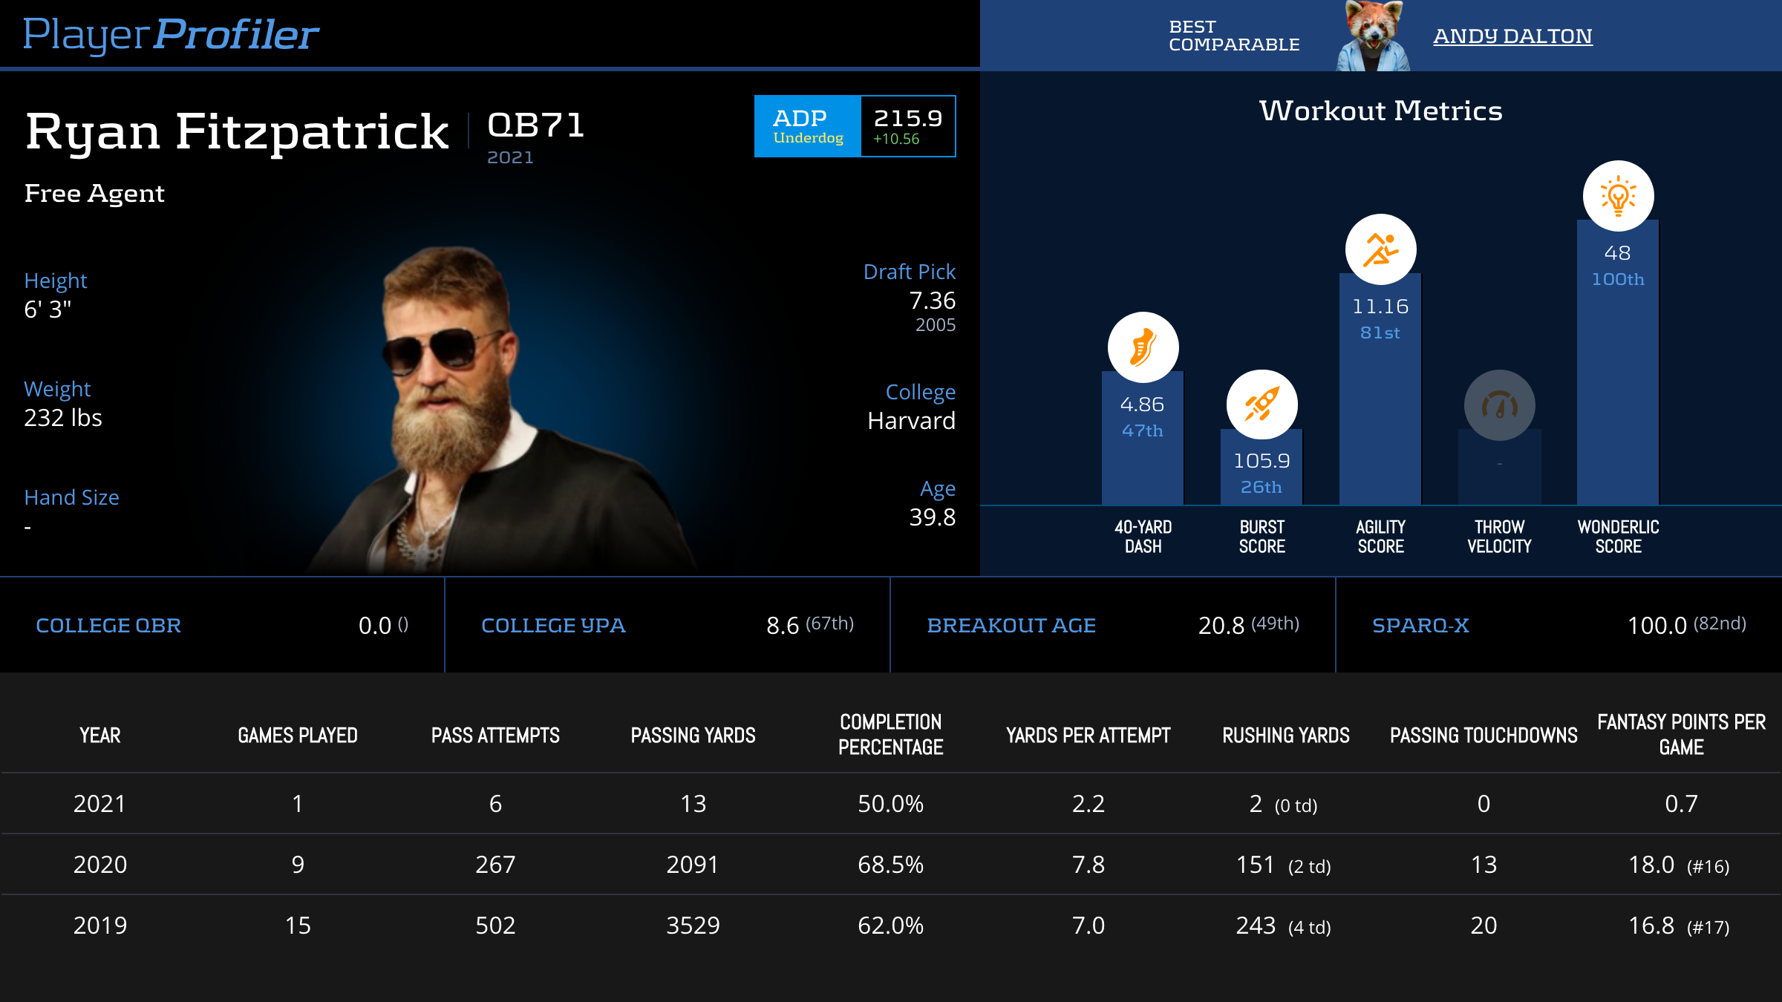Image resolution: width=1782 pixels, height=1002 pixels.
Task: Click the Passing Yards column header
Action: (x=693, y=735)
